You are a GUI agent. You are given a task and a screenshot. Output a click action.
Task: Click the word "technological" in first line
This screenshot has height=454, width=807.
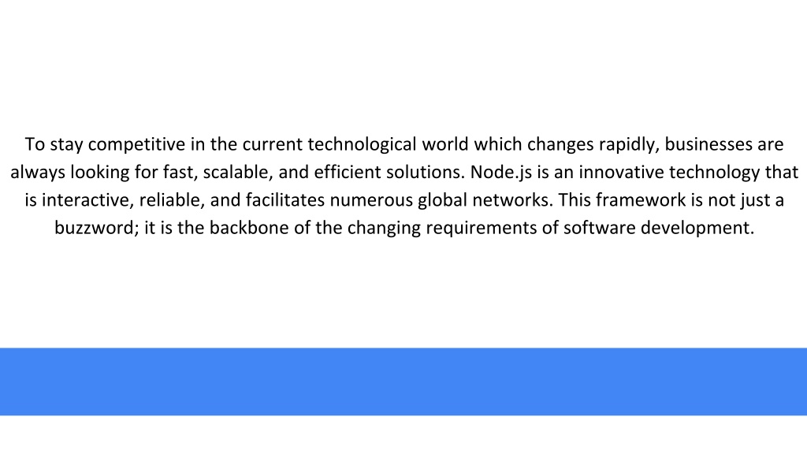[x=363, y=145]
